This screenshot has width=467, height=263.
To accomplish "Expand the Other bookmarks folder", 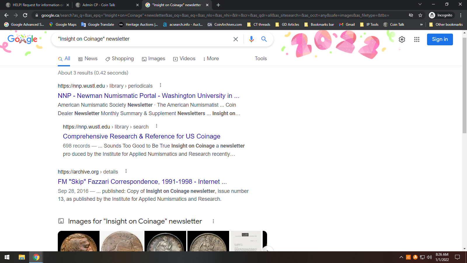I will 446,25.
